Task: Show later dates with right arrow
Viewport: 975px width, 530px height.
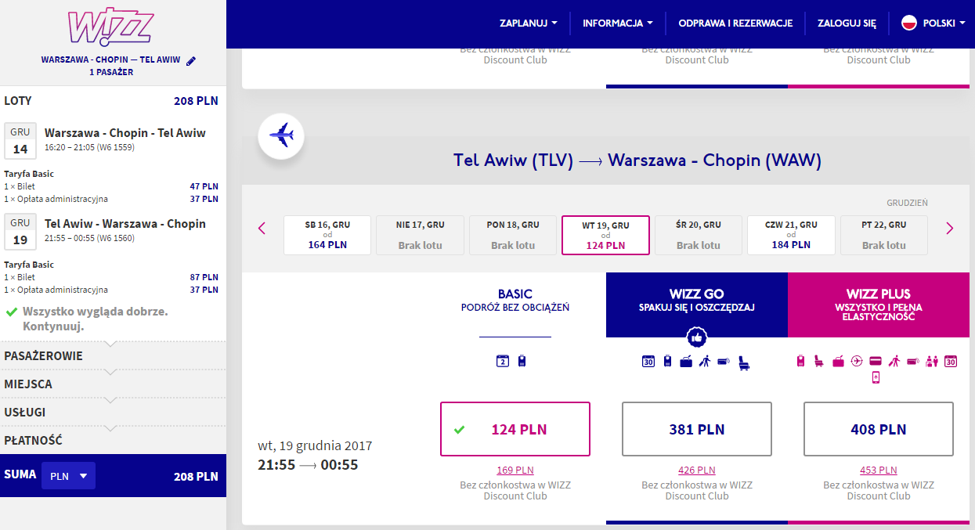Action: pyautogui.click(x=950, y=229)
